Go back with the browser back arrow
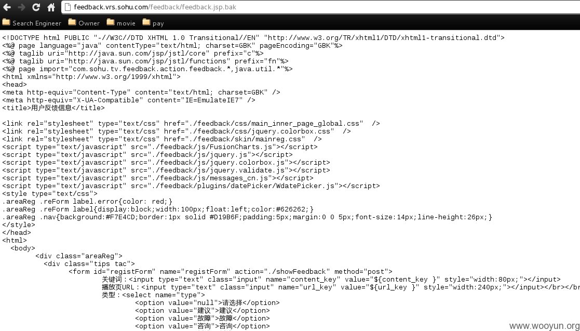 (x=7, y=7)
